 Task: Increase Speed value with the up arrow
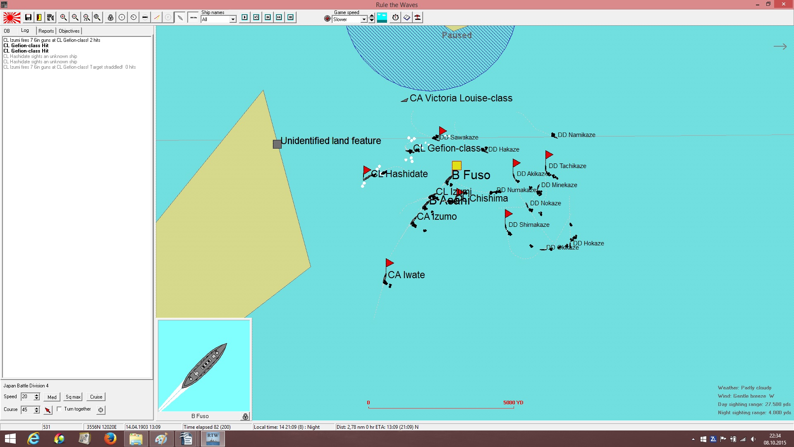(36, 395)
